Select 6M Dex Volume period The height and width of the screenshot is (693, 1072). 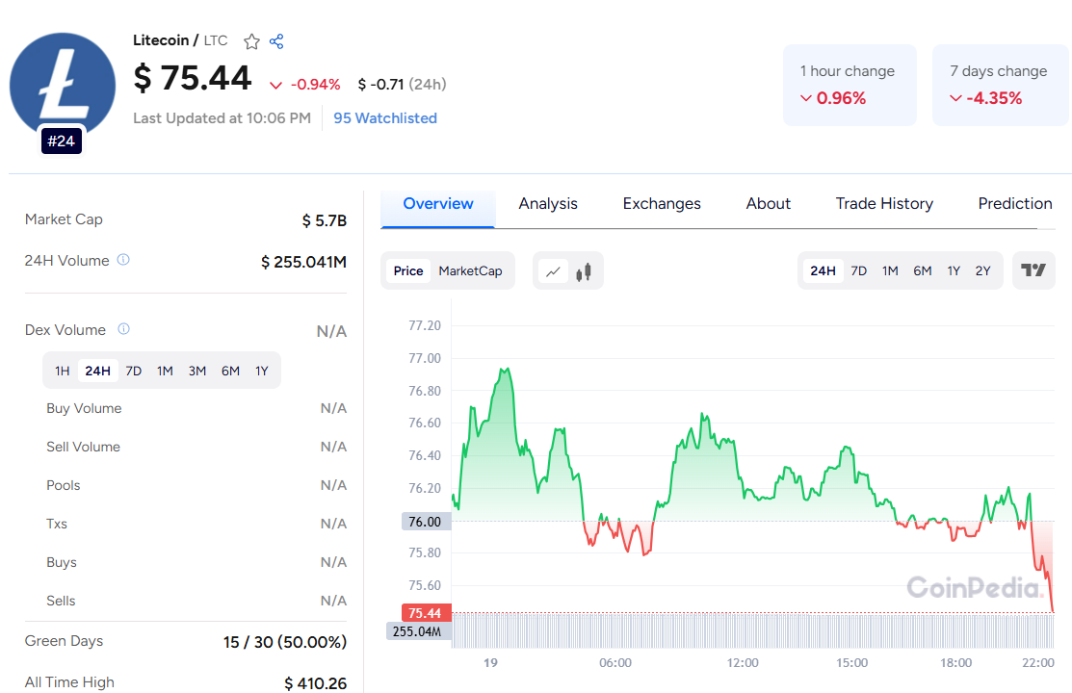click(x=230, y=372)
